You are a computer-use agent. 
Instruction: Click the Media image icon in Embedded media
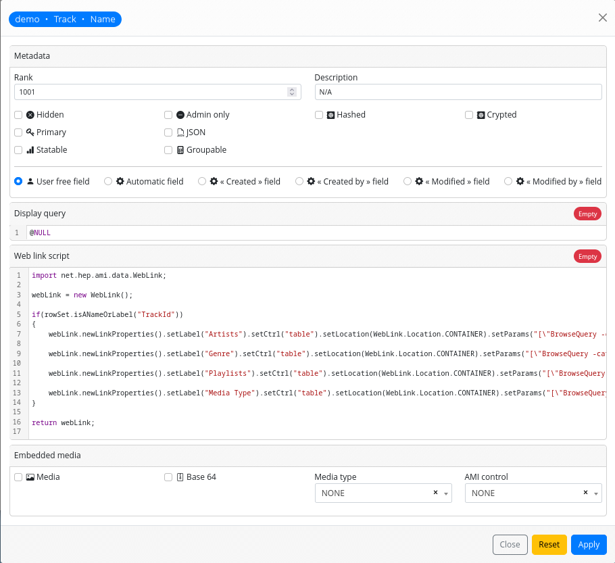29,476
